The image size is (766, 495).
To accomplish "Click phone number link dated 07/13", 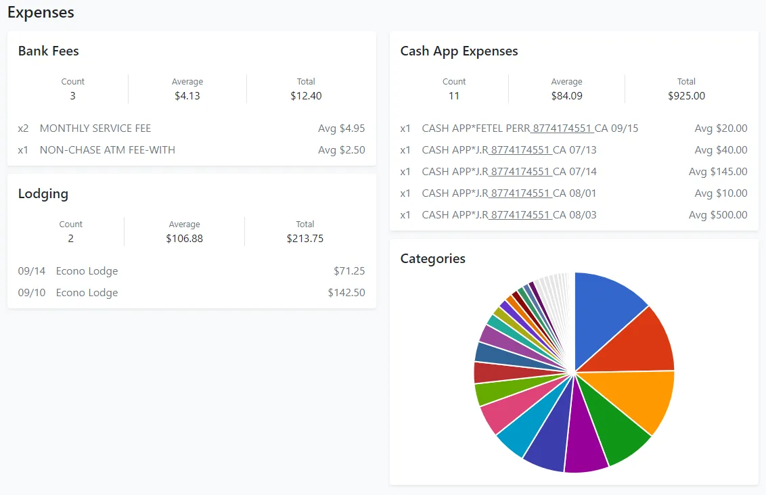I will click(520, 150).
